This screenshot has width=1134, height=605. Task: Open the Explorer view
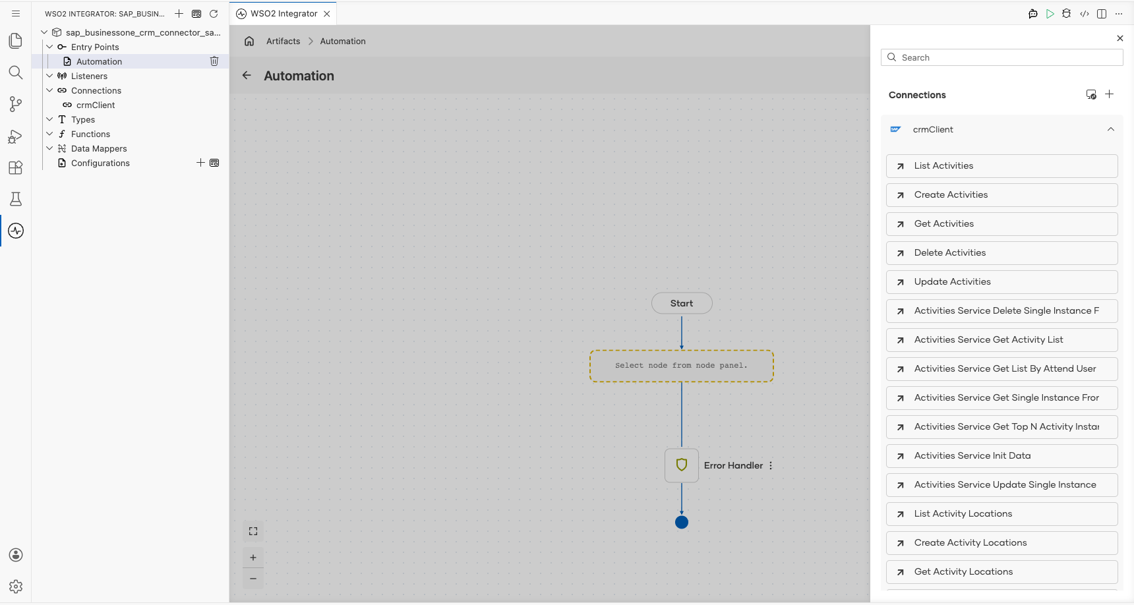(16, 41)
